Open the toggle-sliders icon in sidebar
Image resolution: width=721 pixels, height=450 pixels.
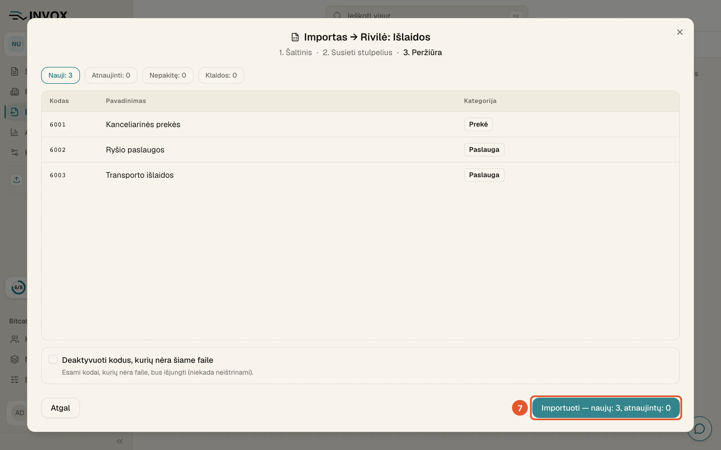click(15, 152)
